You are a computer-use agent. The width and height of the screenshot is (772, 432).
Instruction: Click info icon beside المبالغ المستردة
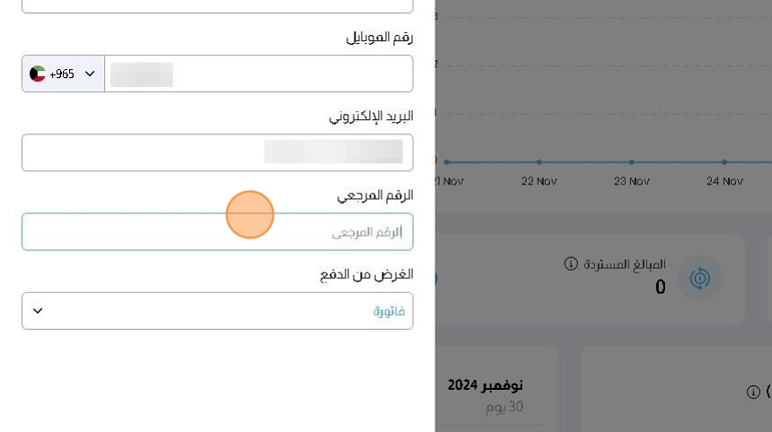coord(570,264)
